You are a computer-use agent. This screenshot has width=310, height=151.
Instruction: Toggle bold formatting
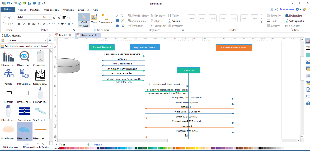tap(19, 24)
